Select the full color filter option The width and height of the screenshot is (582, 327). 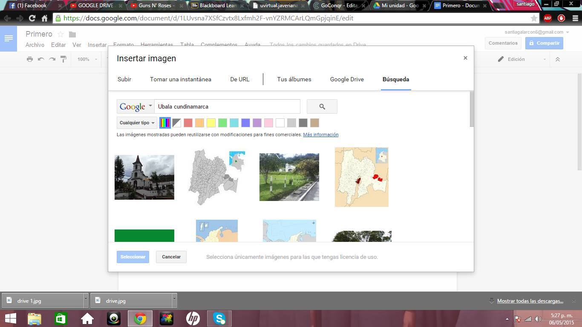[x=165, y=123]
